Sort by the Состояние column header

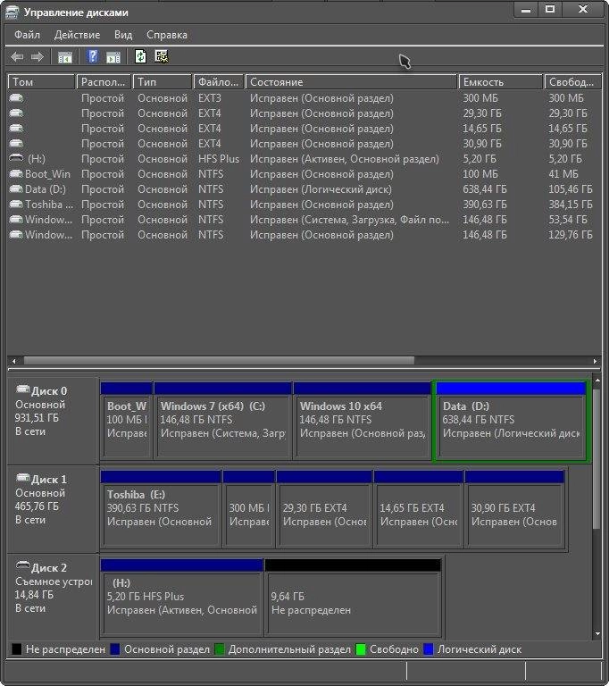coord(351,82)
